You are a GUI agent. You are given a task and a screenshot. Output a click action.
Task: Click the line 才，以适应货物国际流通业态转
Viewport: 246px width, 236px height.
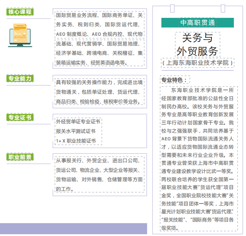point(197,147)
